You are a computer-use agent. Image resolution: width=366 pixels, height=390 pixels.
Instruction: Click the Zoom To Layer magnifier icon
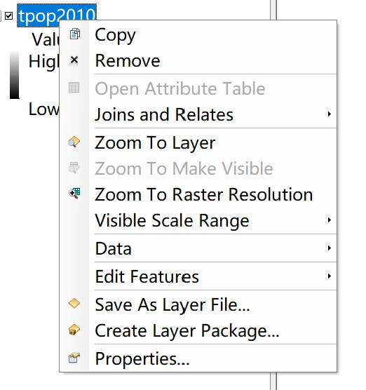74,142
